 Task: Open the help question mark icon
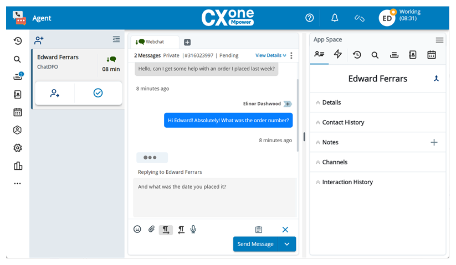[x=310, y=18]
